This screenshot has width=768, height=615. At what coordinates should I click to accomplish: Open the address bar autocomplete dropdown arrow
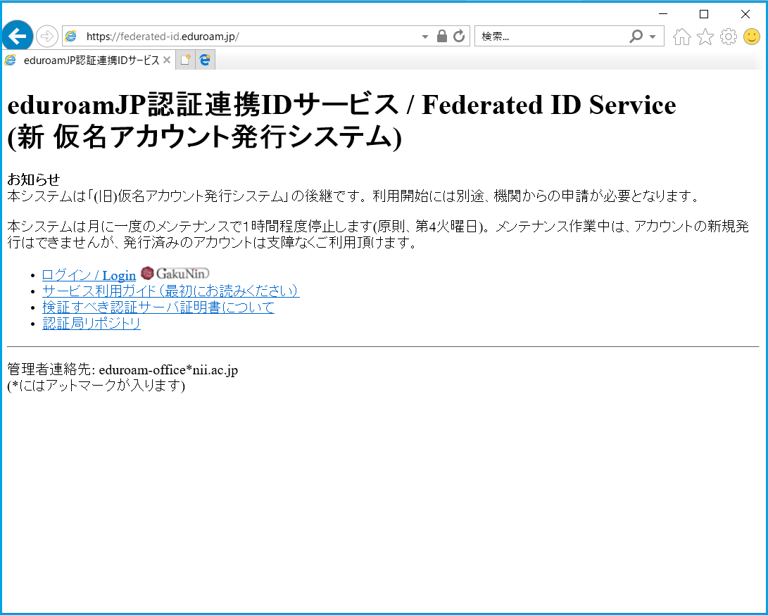425,37
